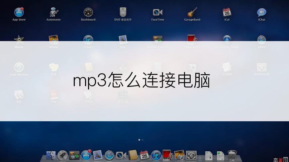Launch Automator from Launchpad
The image size is (289, 162).
click(53, 12)
